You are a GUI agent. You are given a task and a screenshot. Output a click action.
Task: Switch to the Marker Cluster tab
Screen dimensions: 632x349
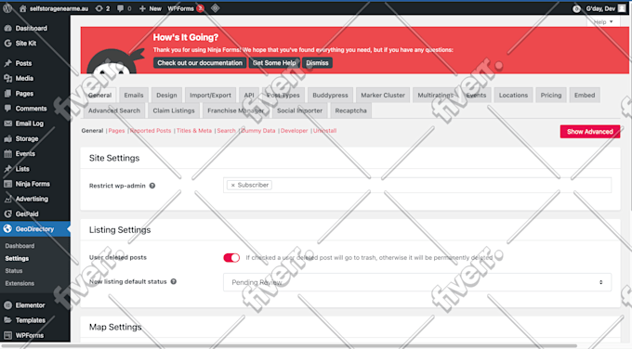tap(383, 95)
